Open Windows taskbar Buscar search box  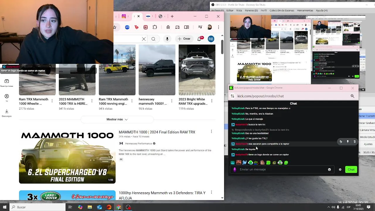(x=37, y=207)
